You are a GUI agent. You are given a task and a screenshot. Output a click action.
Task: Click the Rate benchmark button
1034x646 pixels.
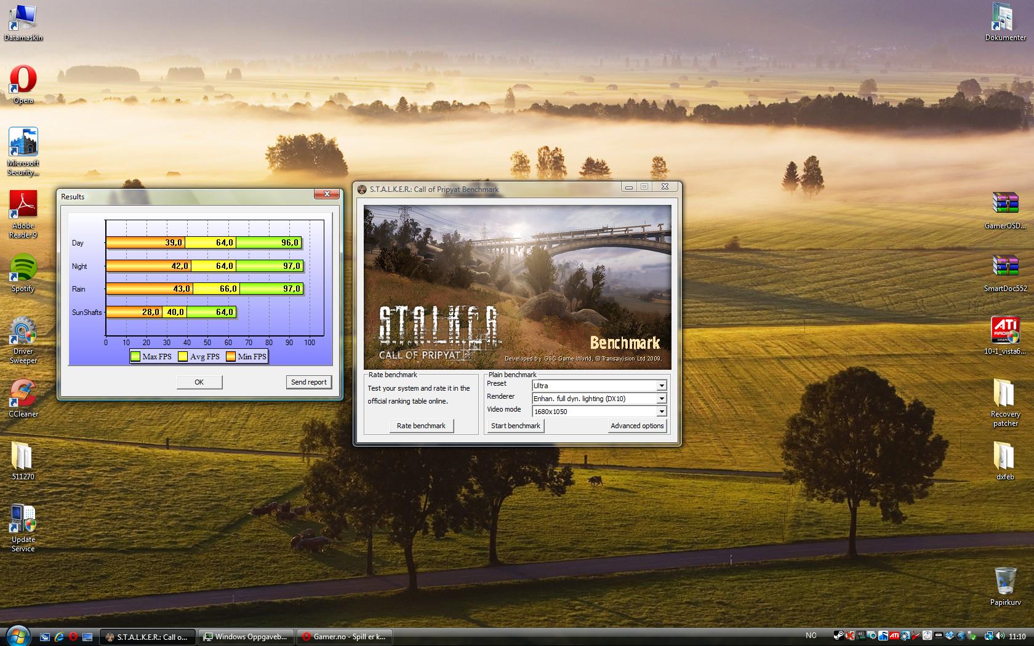[421, 426]
